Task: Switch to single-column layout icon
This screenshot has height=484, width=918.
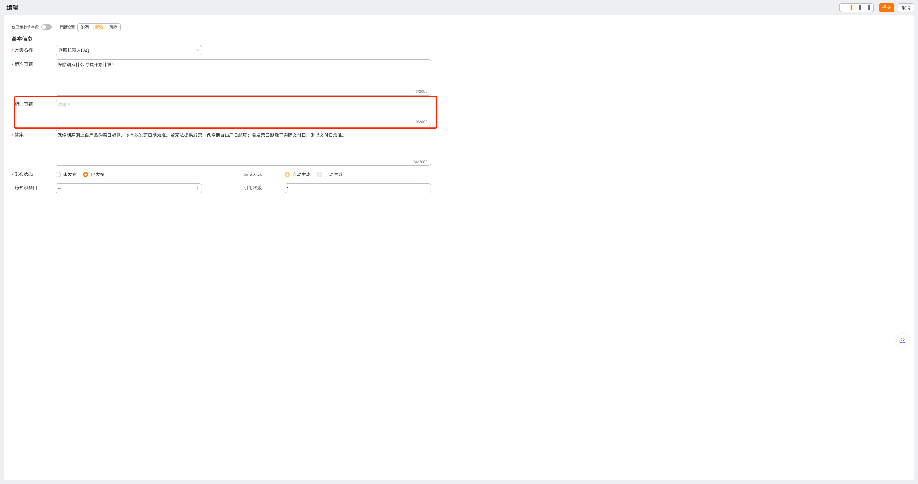Action: pos(844,8)
